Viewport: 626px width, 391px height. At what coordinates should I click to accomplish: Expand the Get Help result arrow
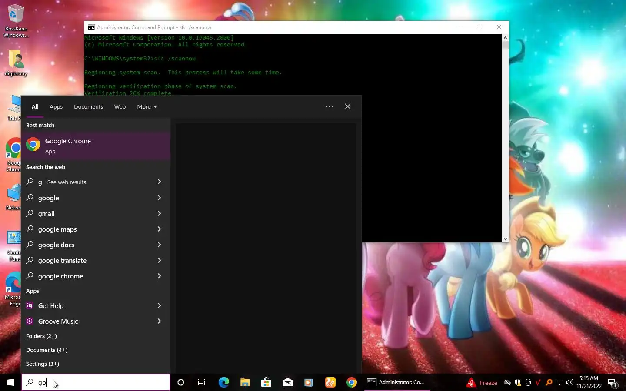(159, 305)
